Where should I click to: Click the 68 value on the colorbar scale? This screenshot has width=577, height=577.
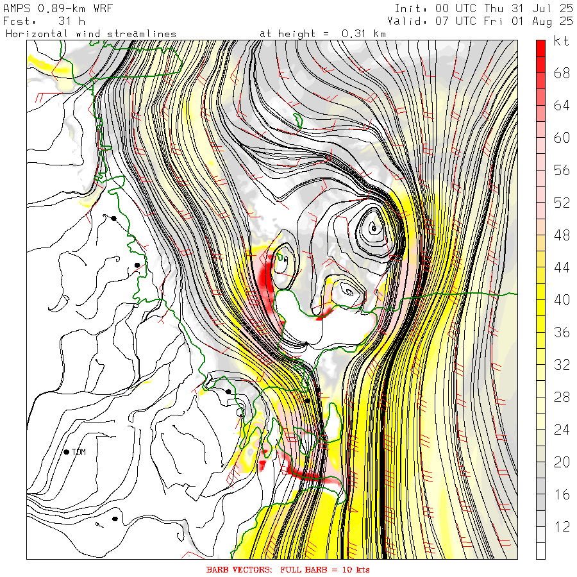pyautogui.click(x=562, y=73)
